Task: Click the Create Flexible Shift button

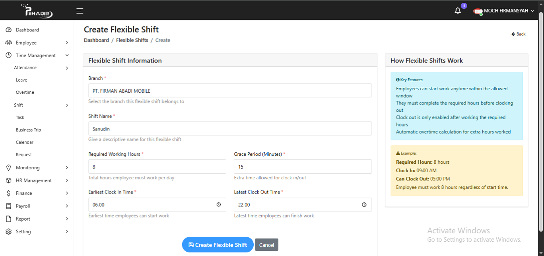Action: click(x=218, y=244)
